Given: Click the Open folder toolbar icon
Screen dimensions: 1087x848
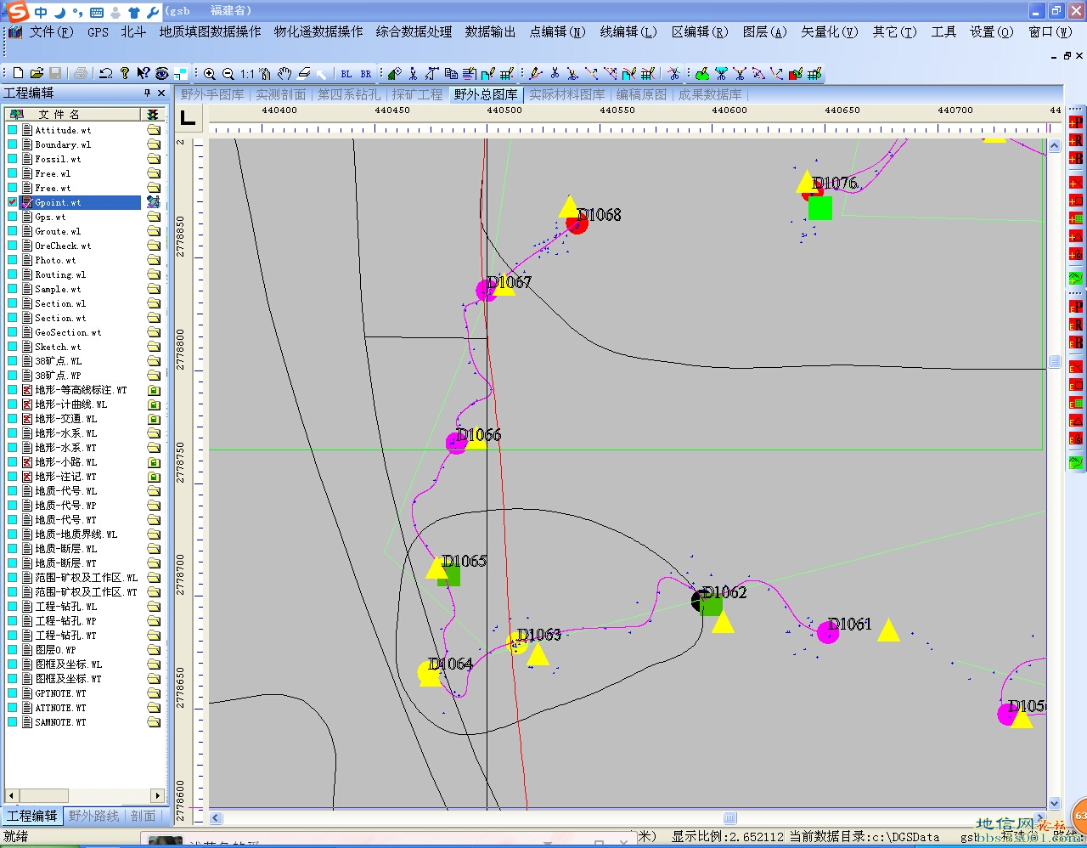Looking at the screenshot, I should (37, 74).
